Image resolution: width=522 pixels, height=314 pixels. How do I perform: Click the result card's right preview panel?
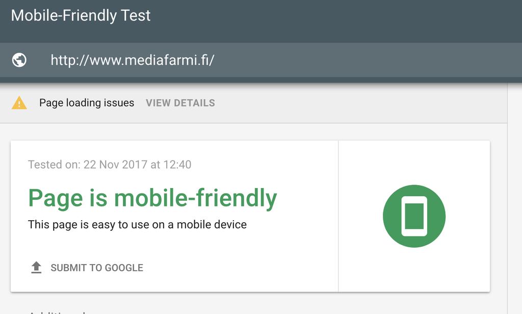tap(414, 216)
